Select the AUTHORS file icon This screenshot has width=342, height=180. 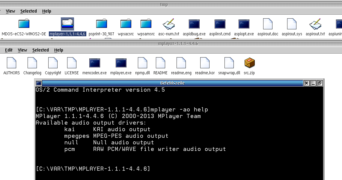tap(12, 63)
